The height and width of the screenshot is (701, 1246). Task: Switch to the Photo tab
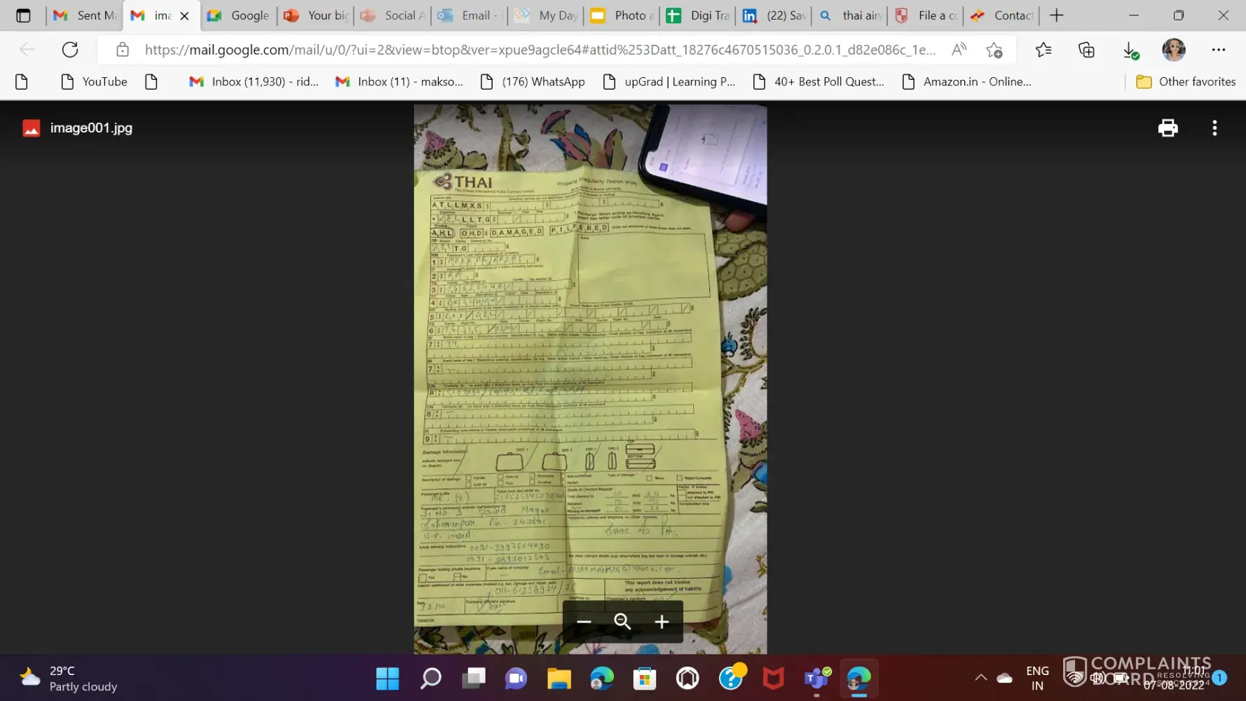(622, 15)
